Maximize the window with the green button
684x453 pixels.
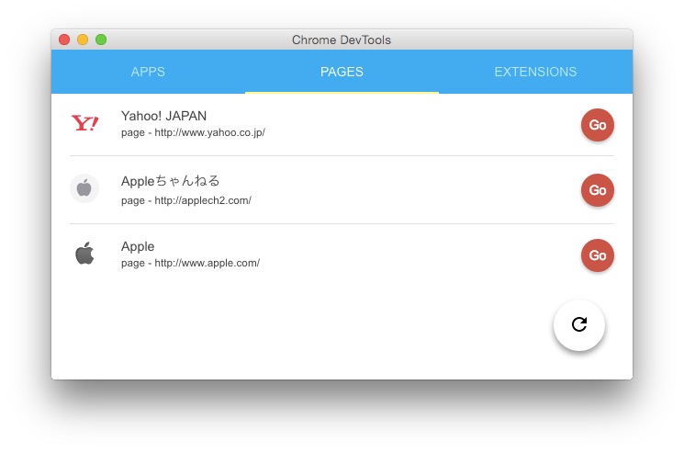[101, 40]
